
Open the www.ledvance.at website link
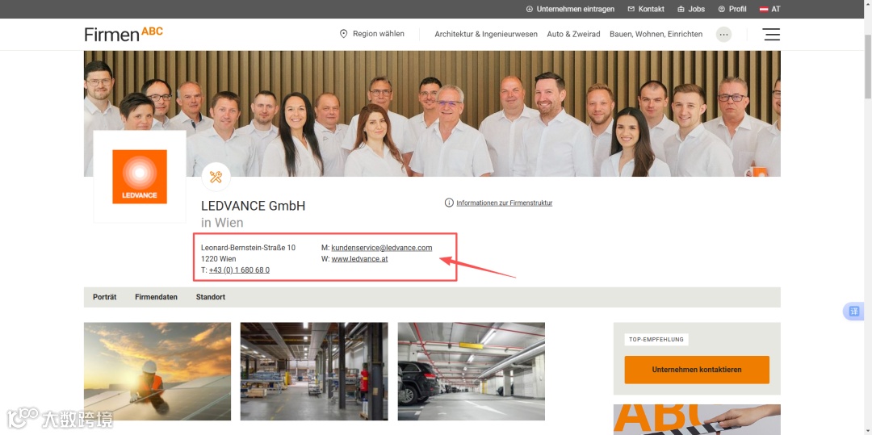[x=359, y=259]
